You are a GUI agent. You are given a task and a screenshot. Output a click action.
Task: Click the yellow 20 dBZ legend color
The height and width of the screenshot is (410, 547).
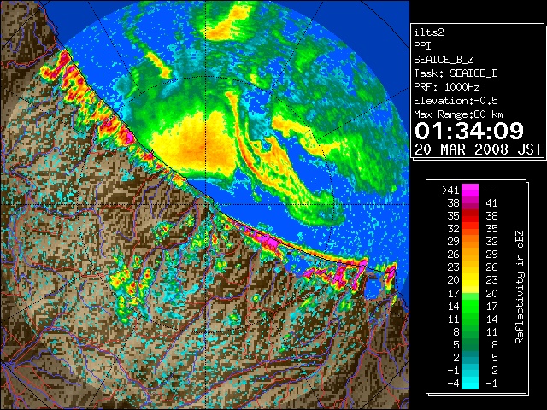coord(470,279)
